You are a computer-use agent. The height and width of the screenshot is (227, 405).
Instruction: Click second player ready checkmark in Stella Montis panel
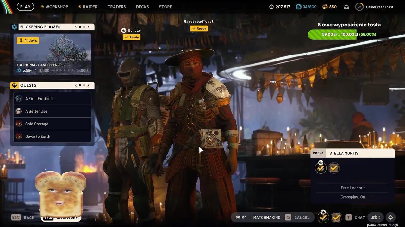point(334,168)
